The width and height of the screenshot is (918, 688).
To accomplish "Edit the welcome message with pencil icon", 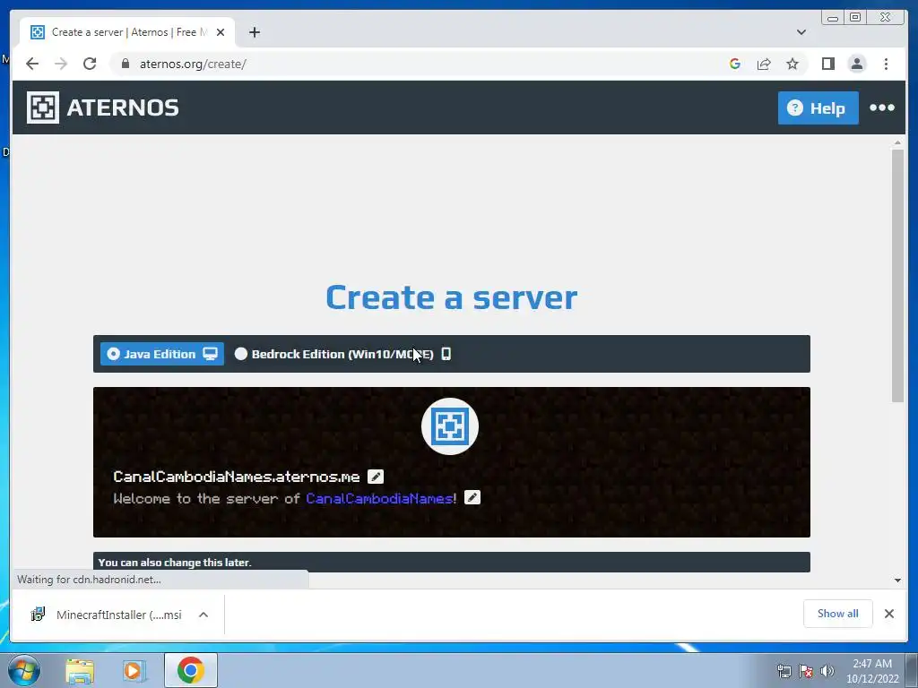I will pos(472,498).
